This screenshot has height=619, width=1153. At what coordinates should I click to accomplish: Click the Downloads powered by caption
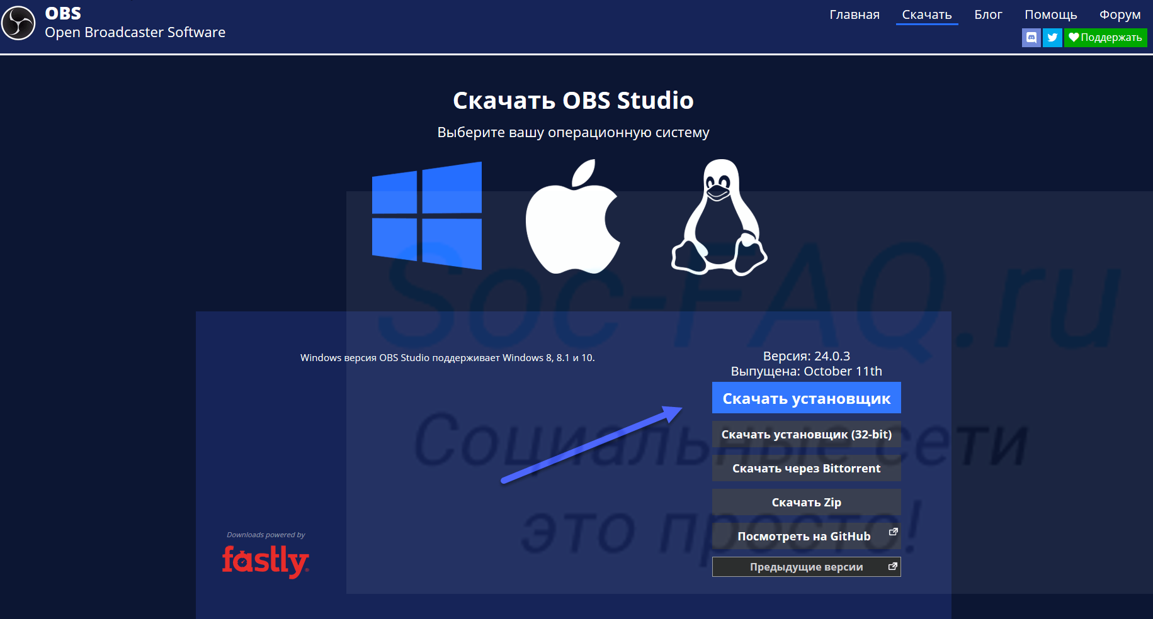pyautogui.click(x=266, y=535)
